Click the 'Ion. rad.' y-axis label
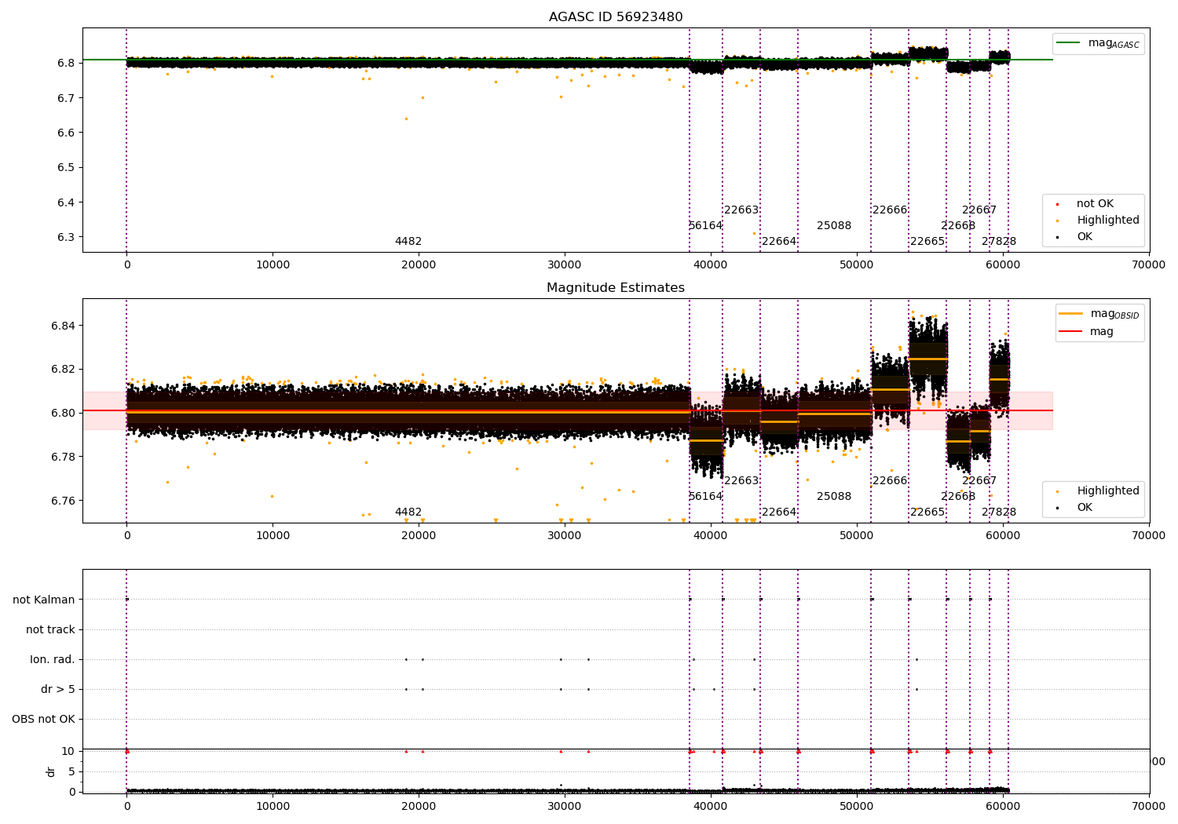 pos(53,660)
